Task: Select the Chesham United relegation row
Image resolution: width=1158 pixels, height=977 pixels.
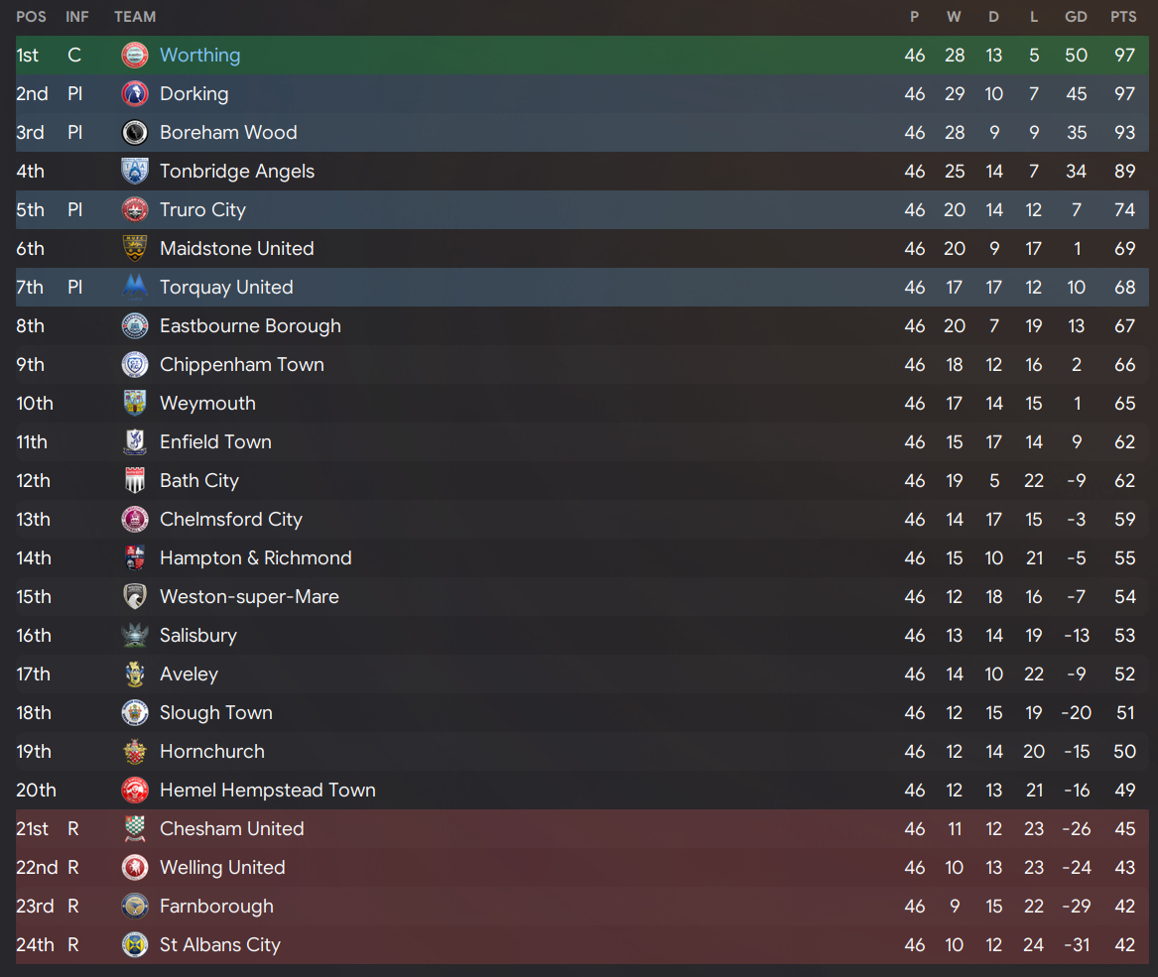Action: pos(581,829)
